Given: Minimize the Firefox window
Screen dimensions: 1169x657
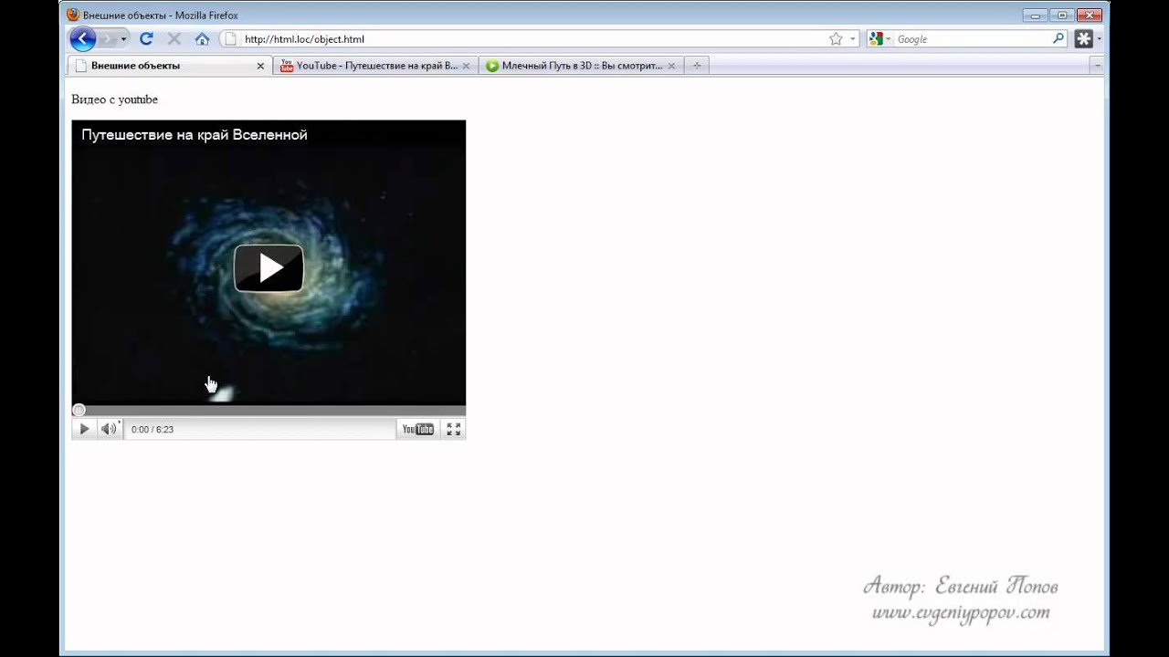Looking at the screenshot, I should pyautogui.click(x=1036, y=15).
